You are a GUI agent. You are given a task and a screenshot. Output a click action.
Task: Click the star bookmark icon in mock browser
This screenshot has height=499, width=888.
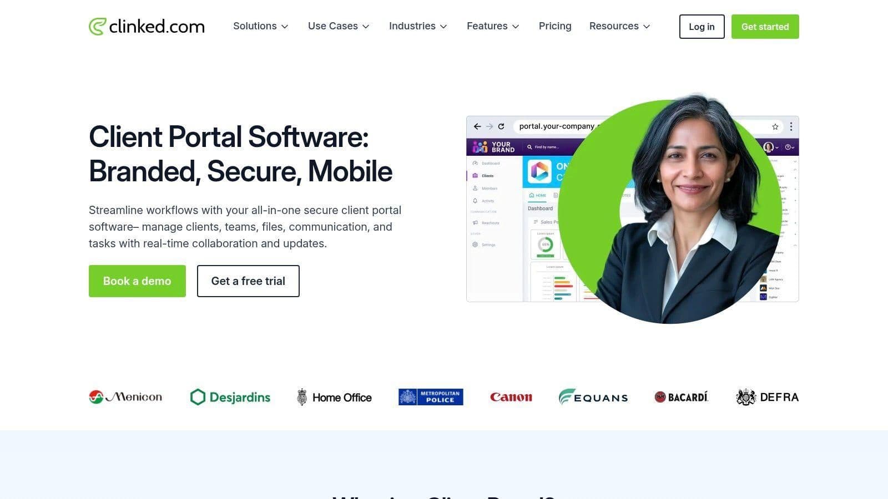pyautogui.click(x=775, y=126)
